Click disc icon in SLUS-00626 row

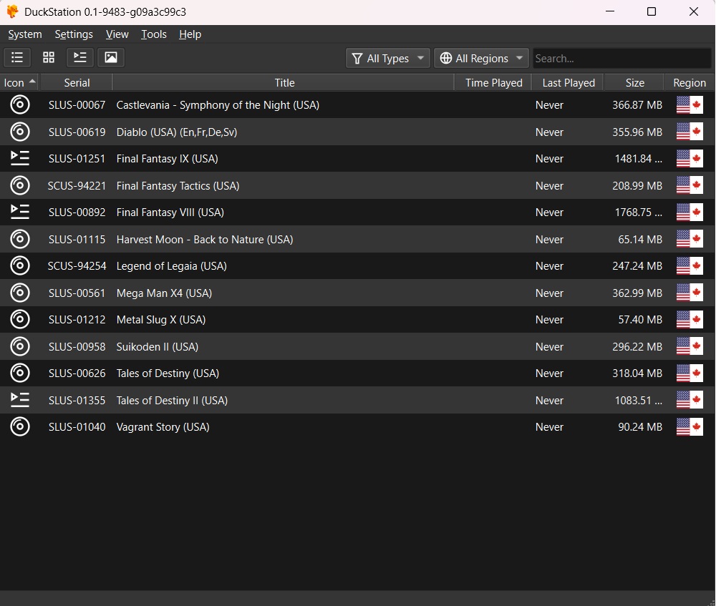pyautogui.click(x=19, y=373)
